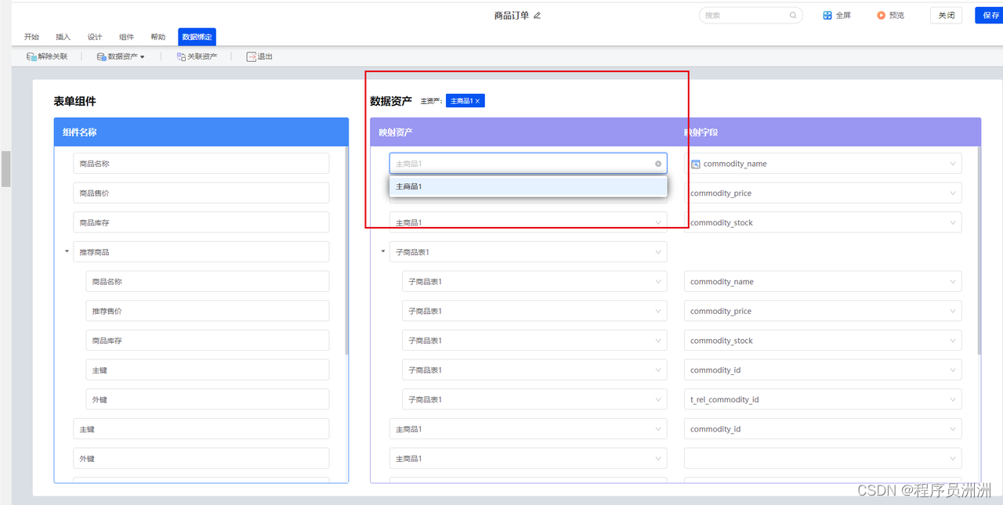
Task: Click the 推荐售价 component field
Action: pos(208,311)
